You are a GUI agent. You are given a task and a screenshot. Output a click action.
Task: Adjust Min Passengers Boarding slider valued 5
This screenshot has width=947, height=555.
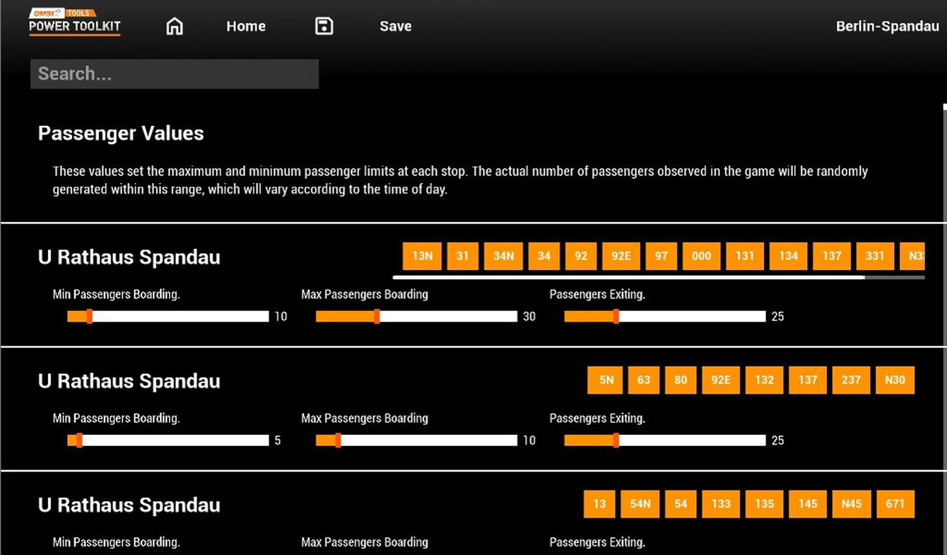click(168, 440)
